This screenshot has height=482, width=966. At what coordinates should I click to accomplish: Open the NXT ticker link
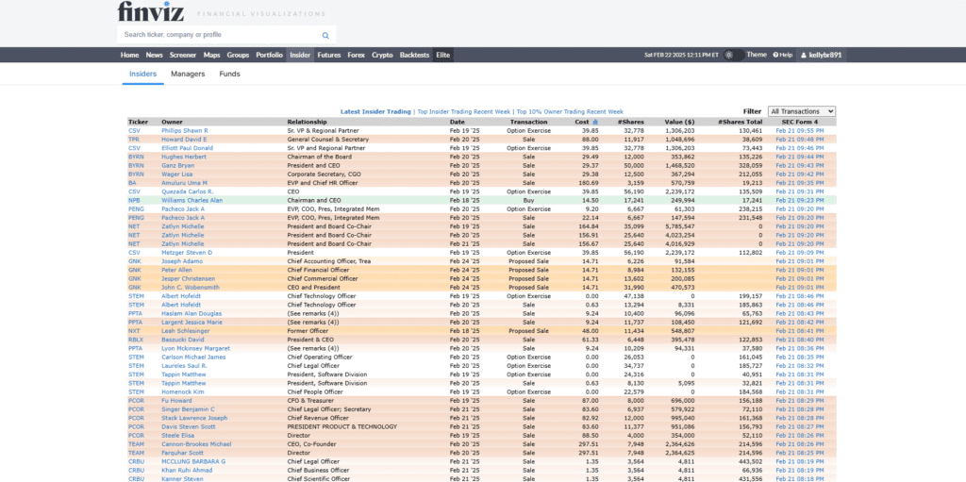134,331
